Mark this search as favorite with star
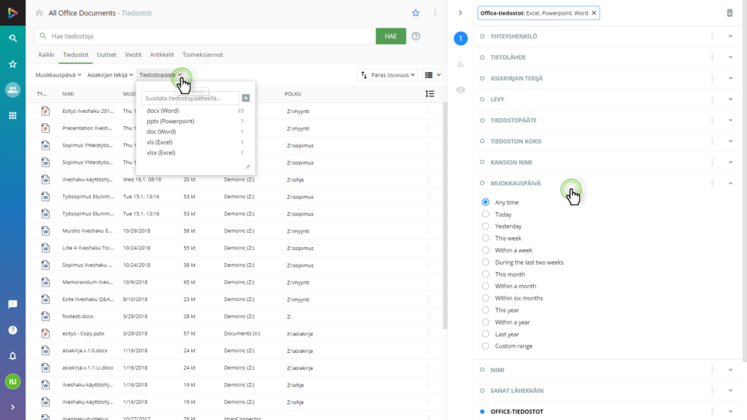 click(416, 13)
